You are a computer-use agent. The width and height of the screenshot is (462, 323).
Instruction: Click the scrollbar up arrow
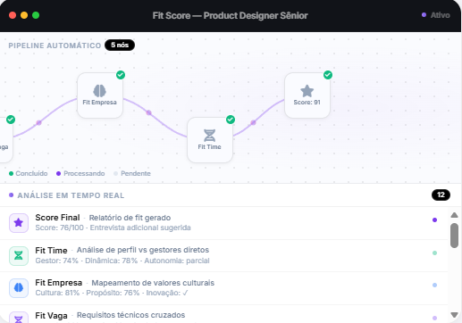454,215
